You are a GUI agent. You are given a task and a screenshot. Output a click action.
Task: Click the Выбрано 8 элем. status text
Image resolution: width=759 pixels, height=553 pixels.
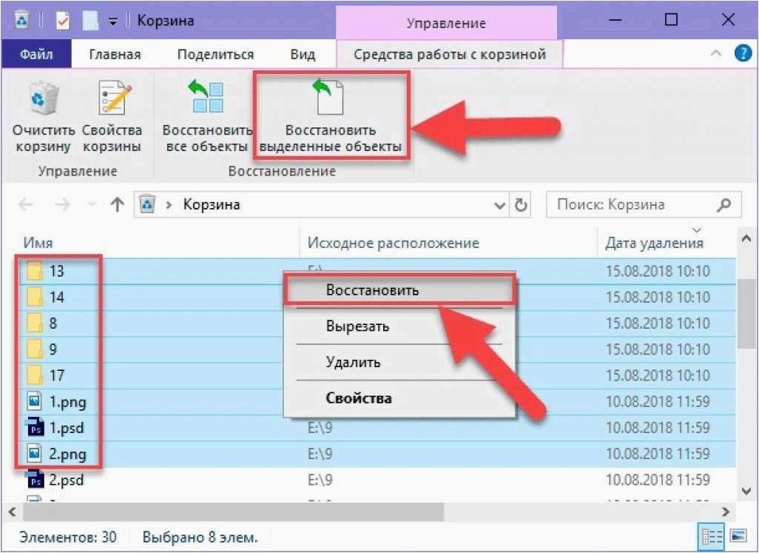click(x=200, y=537)
